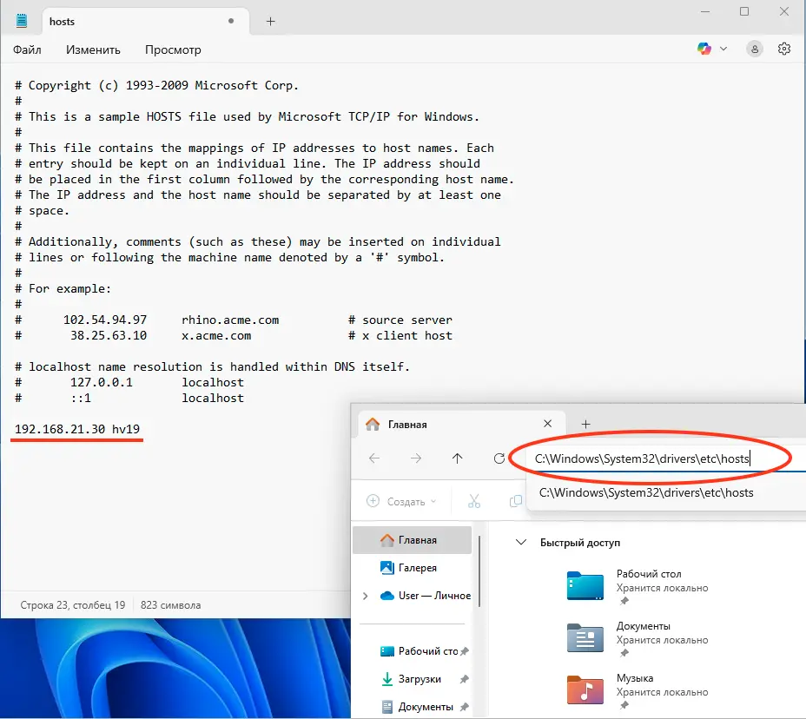Unpin sidebar Документы via pin icon
The width and height of the screenshot is (806, 719).
[x=464, y=707]
